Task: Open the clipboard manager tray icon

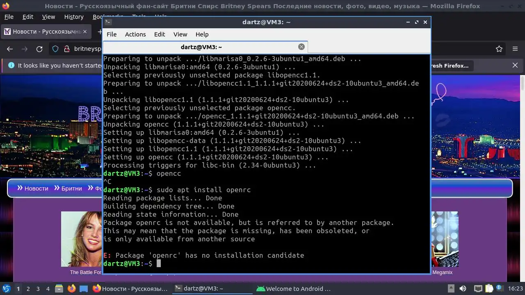Action: click(x=489, y=288)
